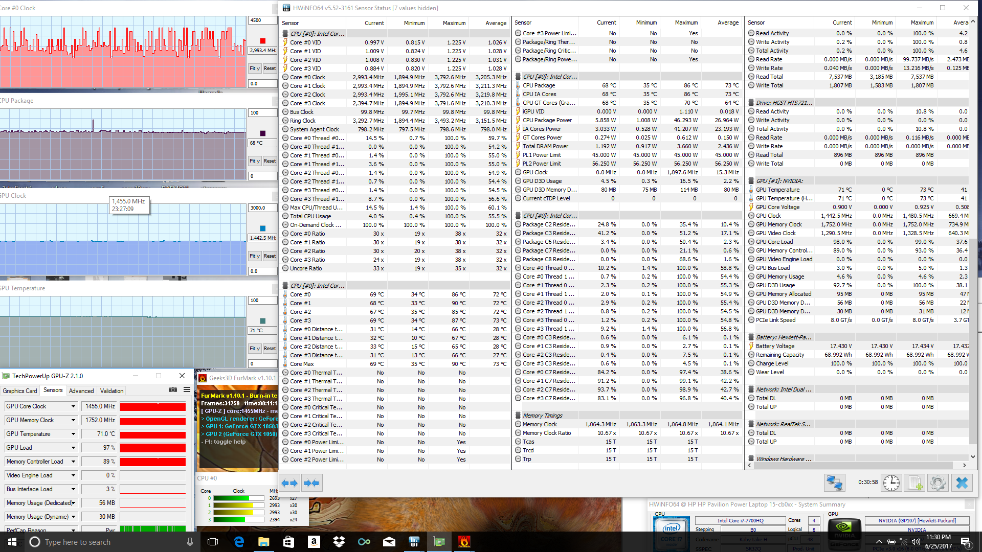Screen dimensions: 982x552
Task: Expand the GPU Core Clock sensor dropdown
Action: click(x=73, y=406)
